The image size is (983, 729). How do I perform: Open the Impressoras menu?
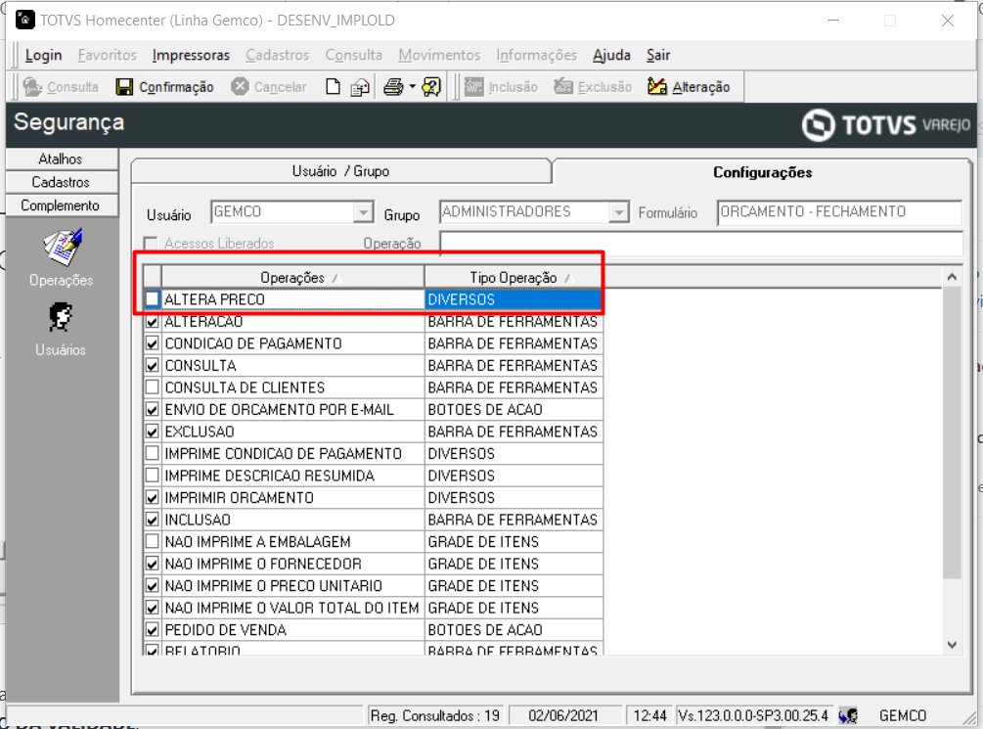191,55
